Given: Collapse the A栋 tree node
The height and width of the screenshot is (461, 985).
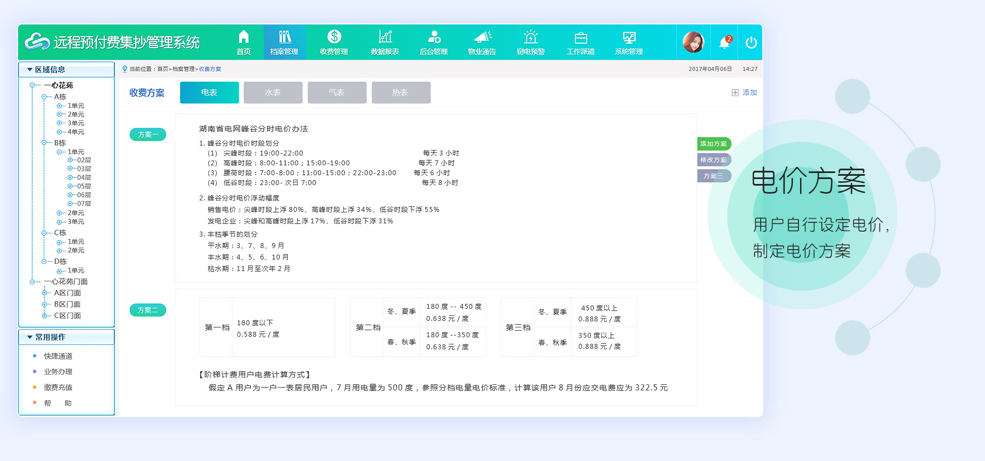Looking at the screenshot, I should [44, 97].
